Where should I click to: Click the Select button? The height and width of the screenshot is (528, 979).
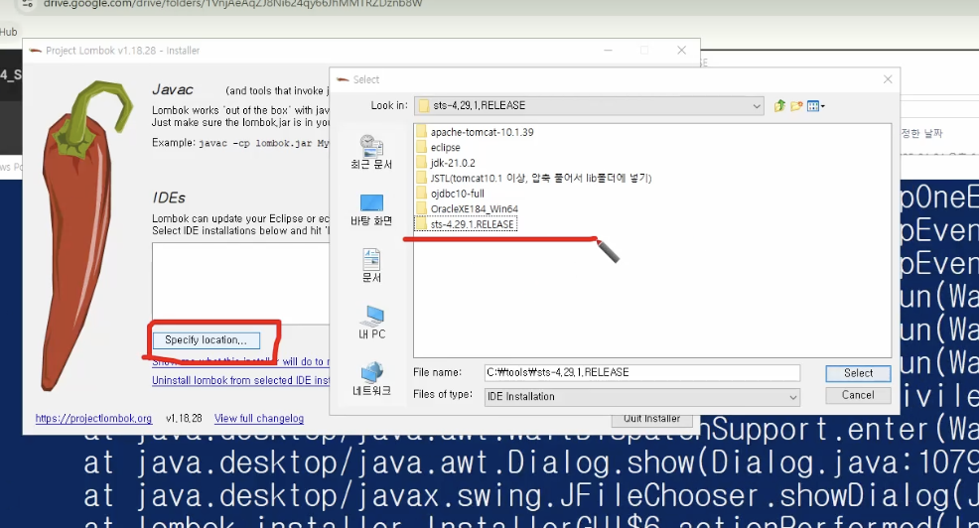point(858,373)
